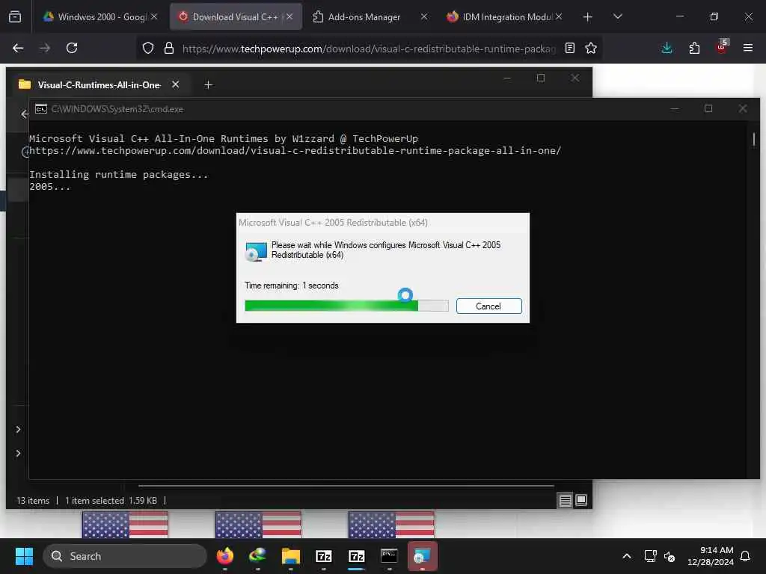This screenshot has height=574, width=766.
Task: Open Internet Download Manager from taskbar
Action: point(258,556)
